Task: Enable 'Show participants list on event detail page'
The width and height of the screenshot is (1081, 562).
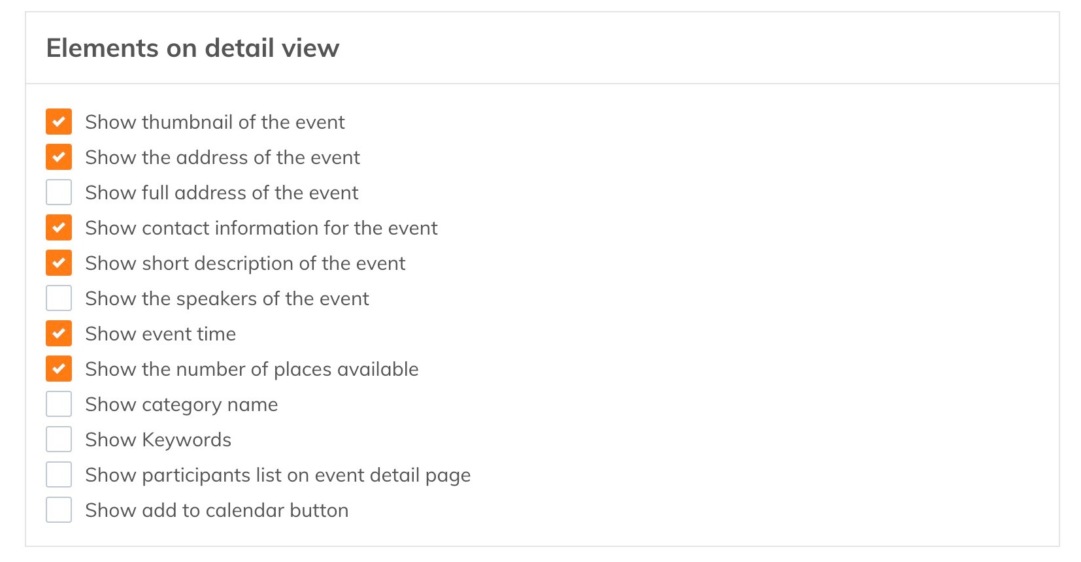Action: 58,474
